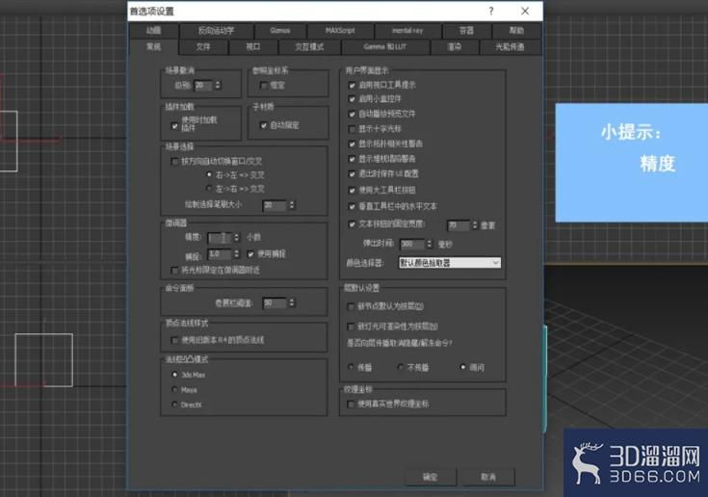
Task: Switch to the 文件 tab
Action: pyautogui.click(x=203, y=47)
